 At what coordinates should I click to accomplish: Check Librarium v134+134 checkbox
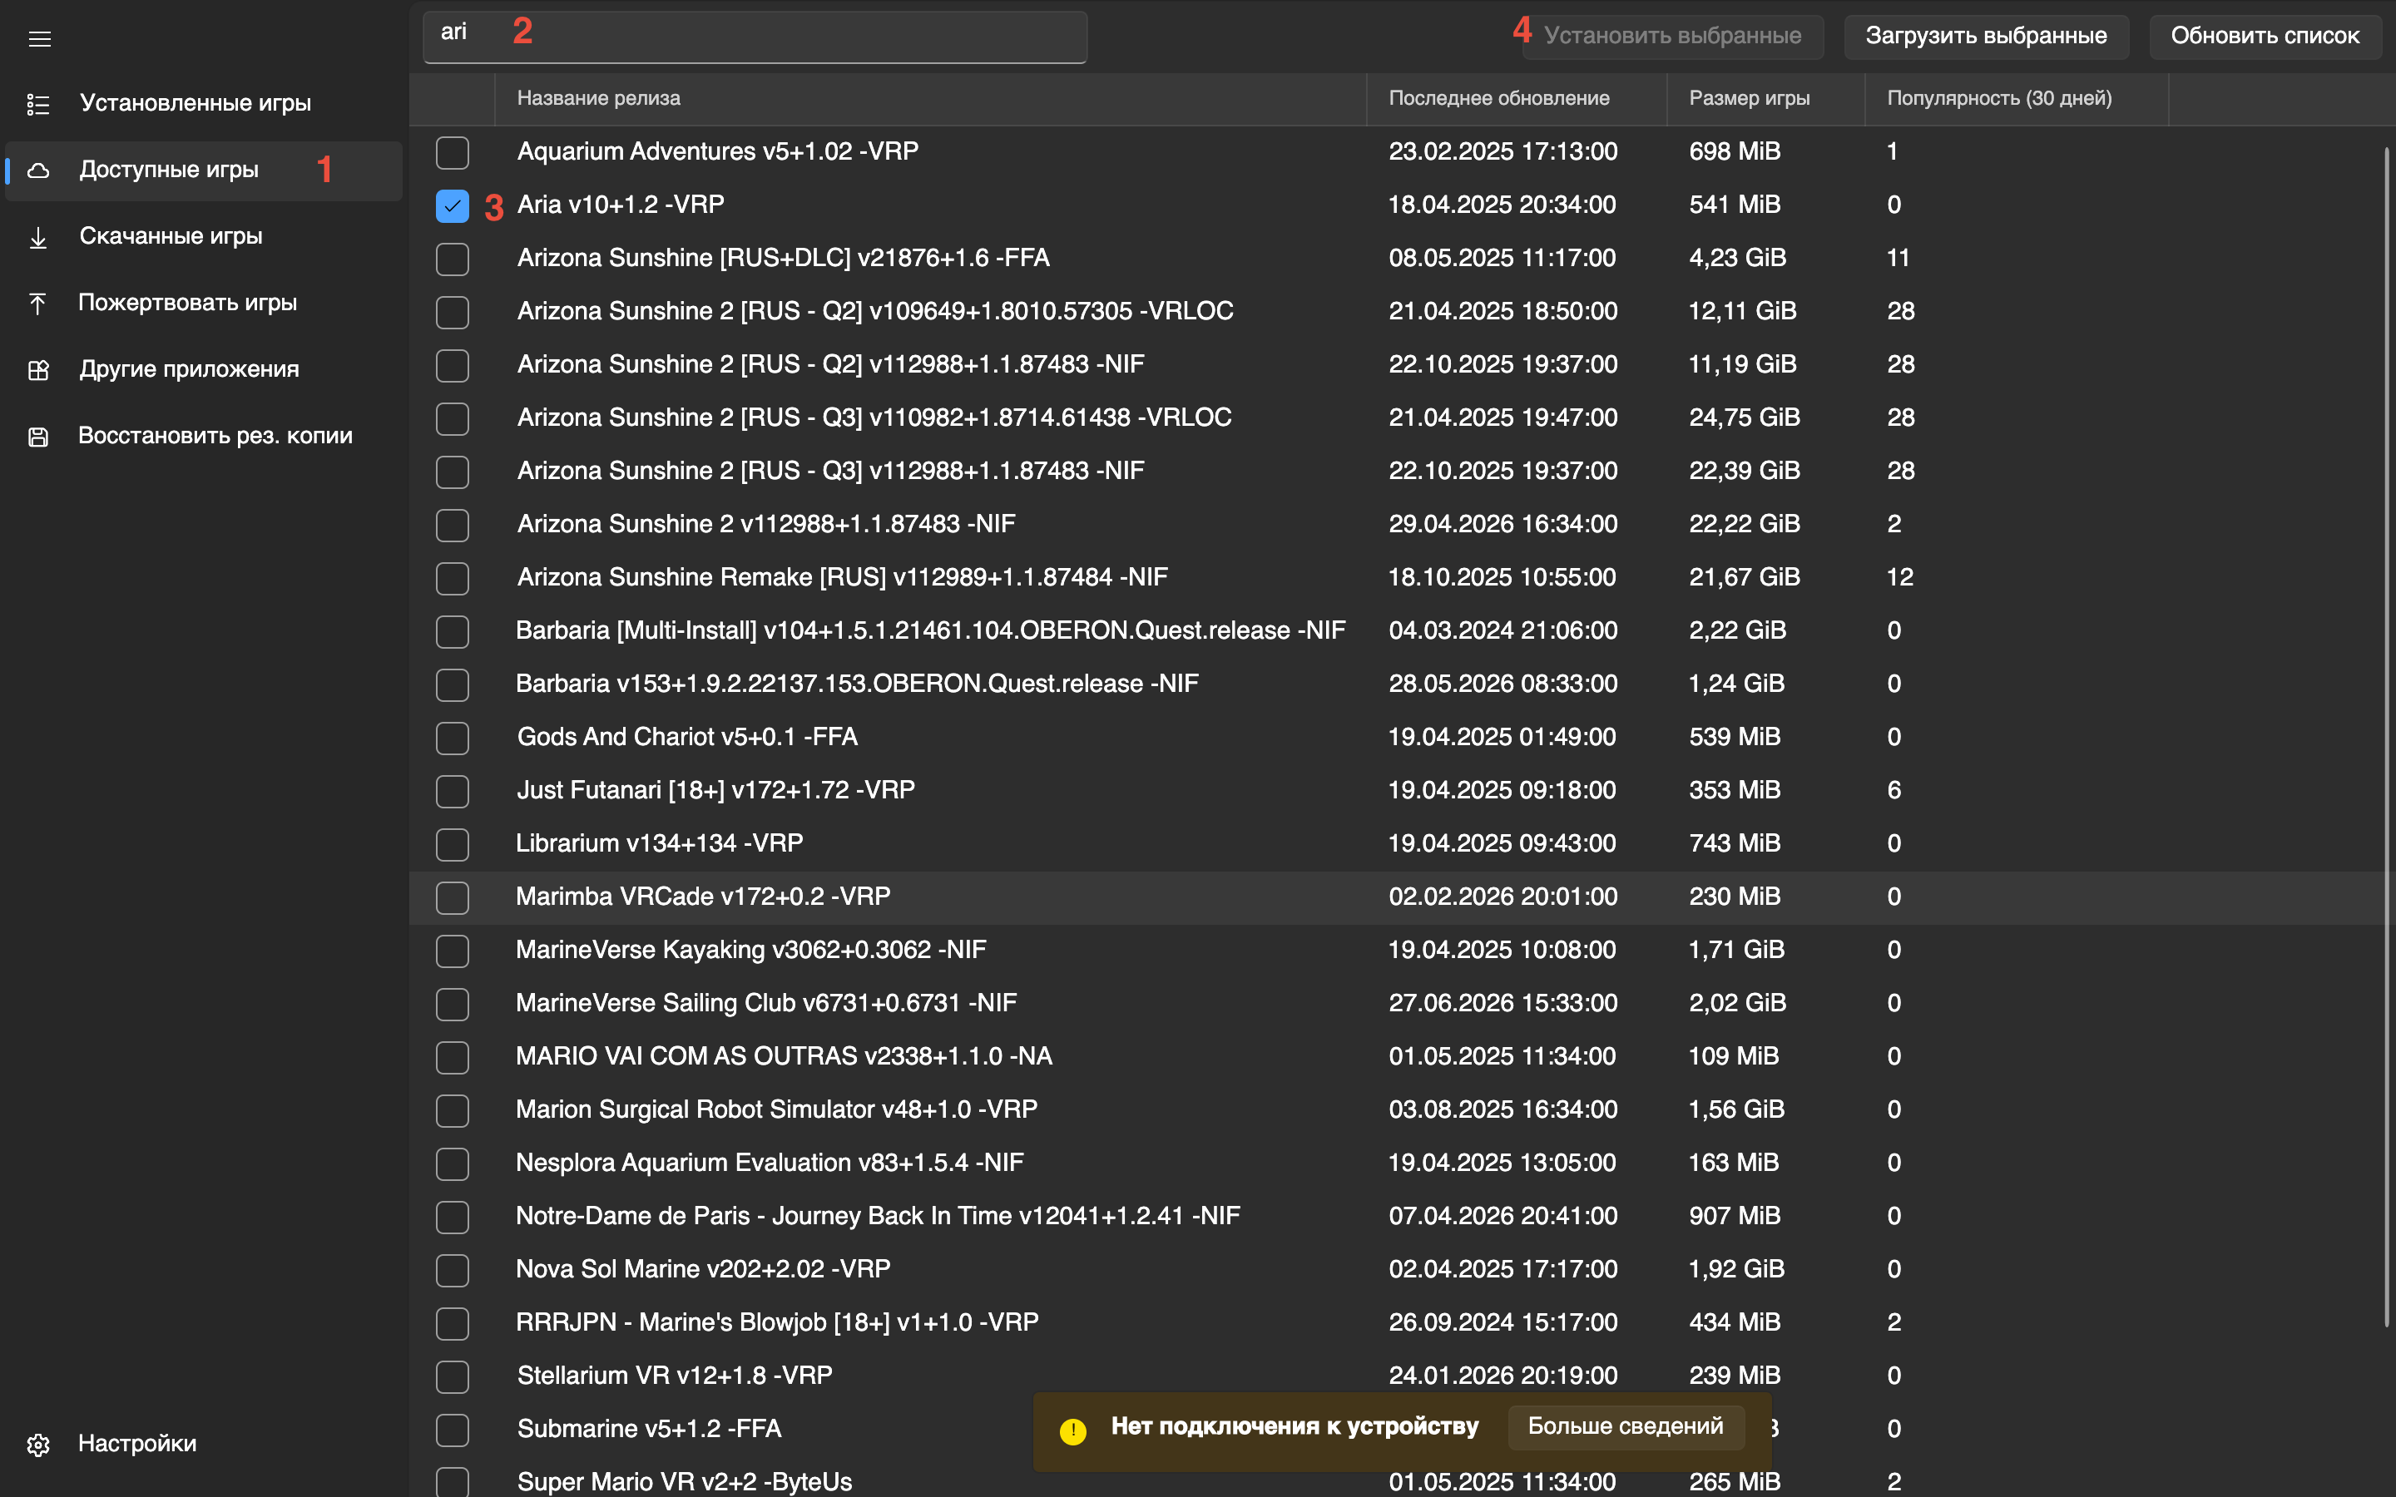(453, 844)
